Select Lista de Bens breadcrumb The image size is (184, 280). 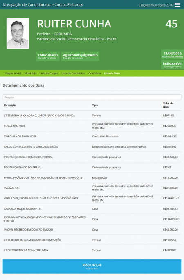[112, 74]
